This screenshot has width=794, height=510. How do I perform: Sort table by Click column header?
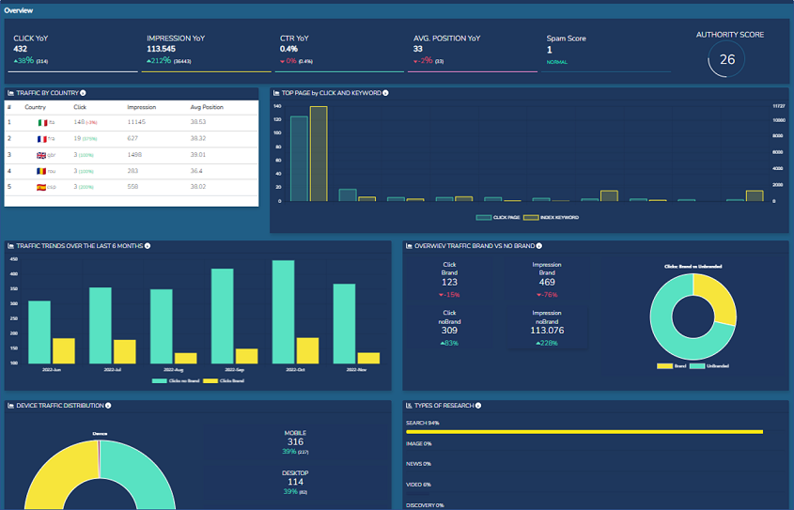point(80,107)
